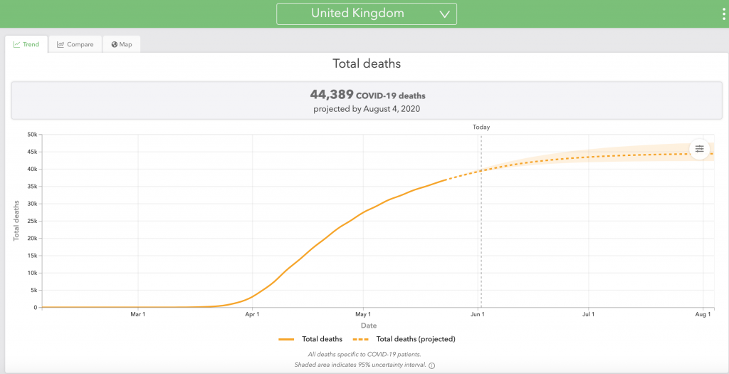This screenshot has width=729, height=374.
Task: Click the vertical three-dot menu icon
Action: (724, 14)
